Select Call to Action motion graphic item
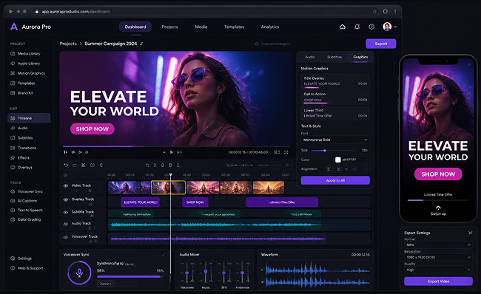 pyautogui.click(x=335, y=97)
